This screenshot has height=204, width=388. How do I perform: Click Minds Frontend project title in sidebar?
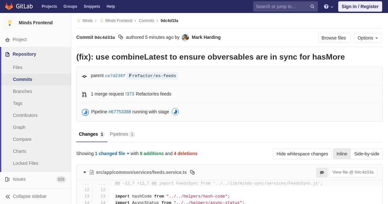tap(36, 23)
